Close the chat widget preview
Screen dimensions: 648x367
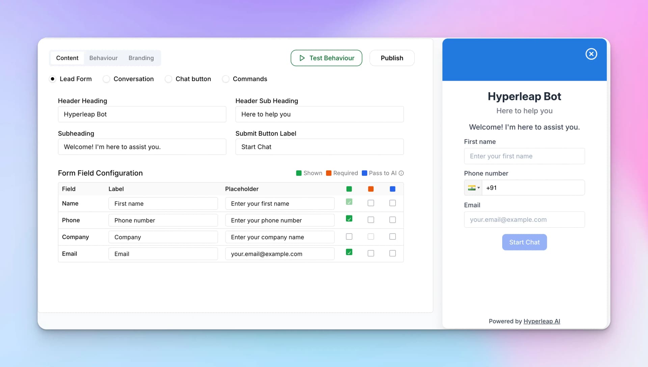click(x=591, y=54)
